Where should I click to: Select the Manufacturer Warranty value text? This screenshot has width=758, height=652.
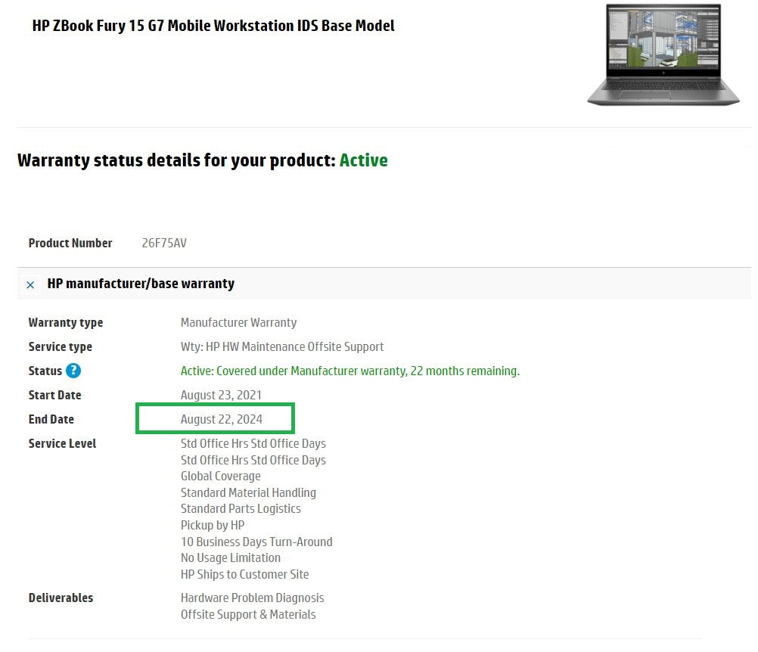(238, 322)
